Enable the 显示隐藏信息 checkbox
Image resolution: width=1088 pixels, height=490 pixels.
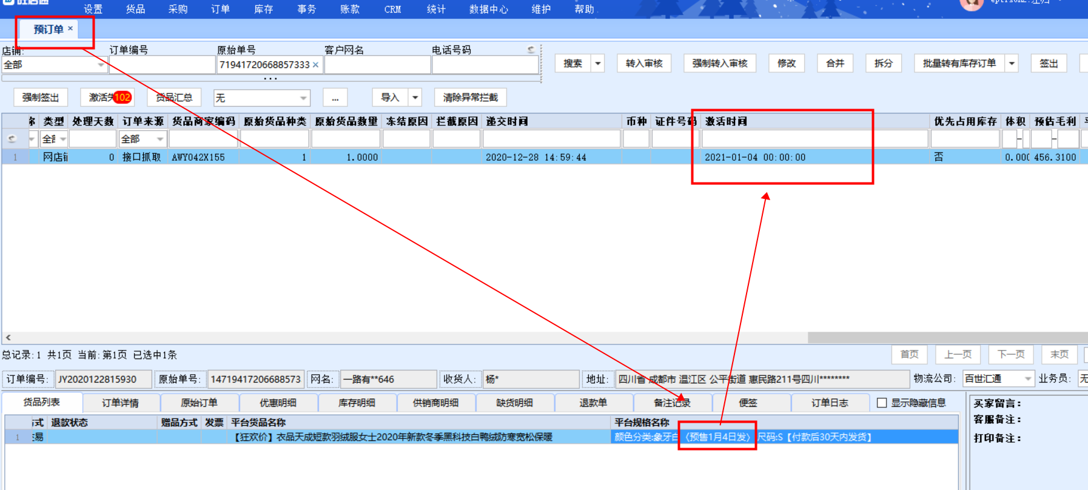click(882, 403)
